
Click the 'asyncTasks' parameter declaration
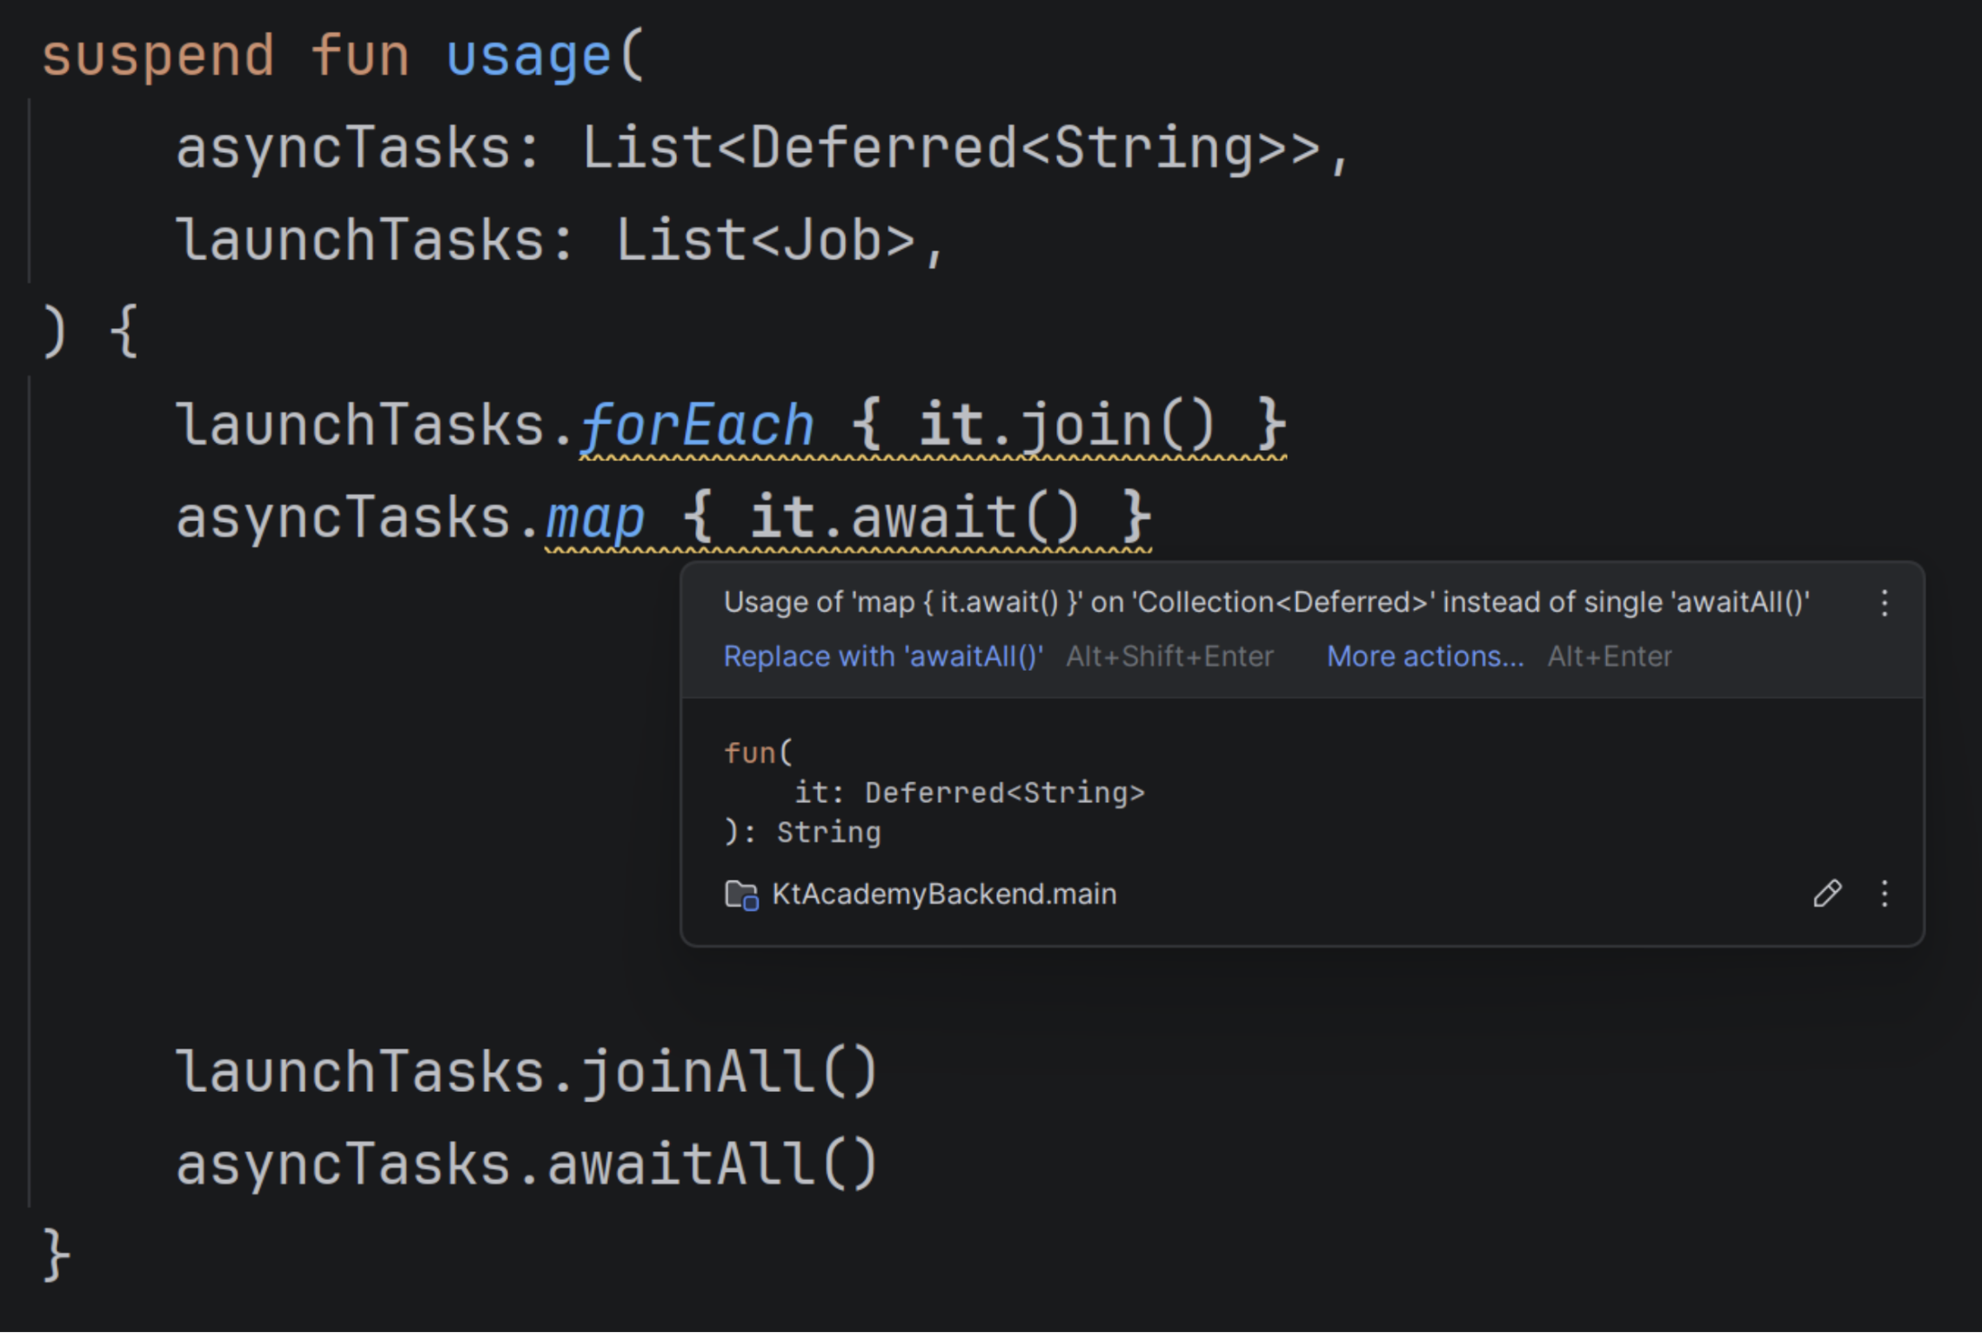pyautogui.click(x=342, y=148)
